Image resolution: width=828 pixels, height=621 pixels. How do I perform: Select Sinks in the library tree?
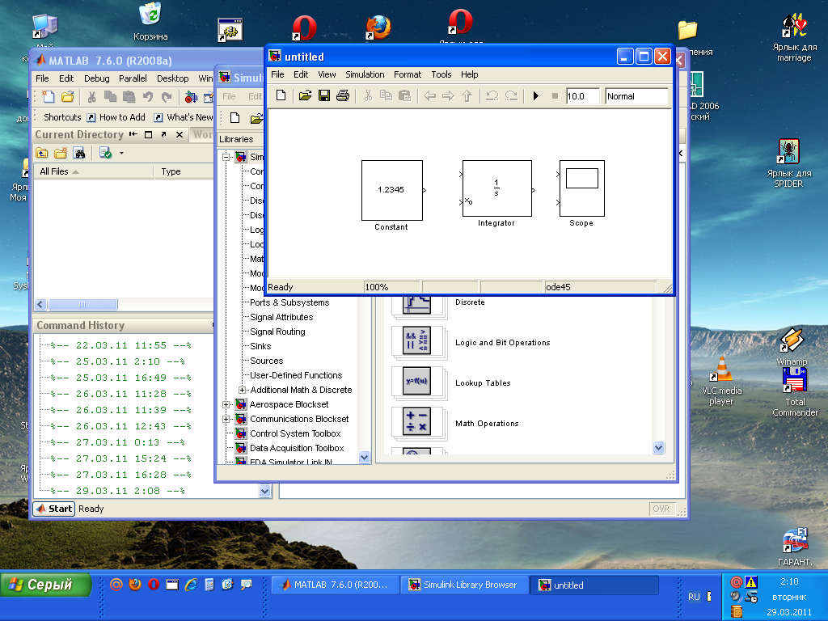260,346
